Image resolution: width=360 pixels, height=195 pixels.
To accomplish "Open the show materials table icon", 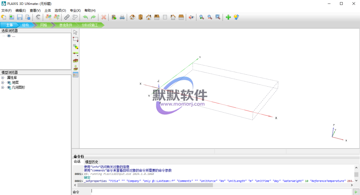I will [x=76, y=75].
